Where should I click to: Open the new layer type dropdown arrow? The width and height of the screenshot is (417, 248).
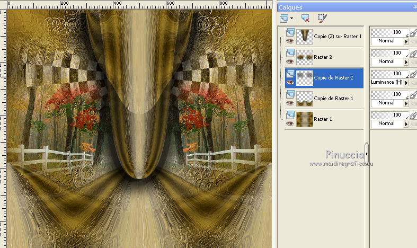click(x=291, y=19)
